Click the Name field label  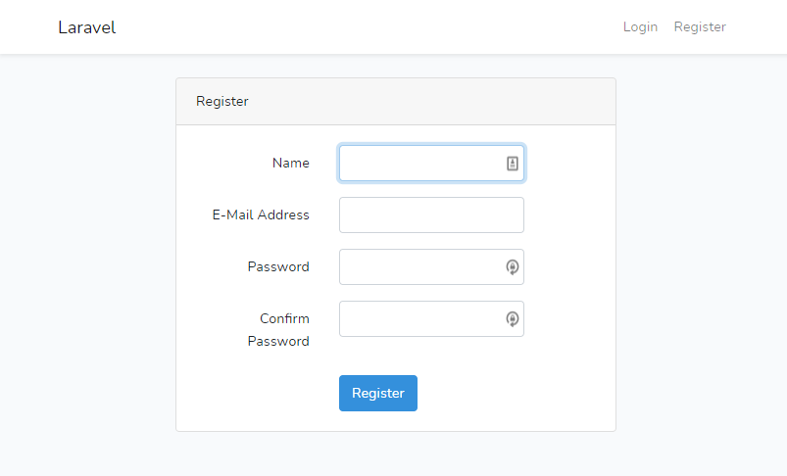pos(290,164)
